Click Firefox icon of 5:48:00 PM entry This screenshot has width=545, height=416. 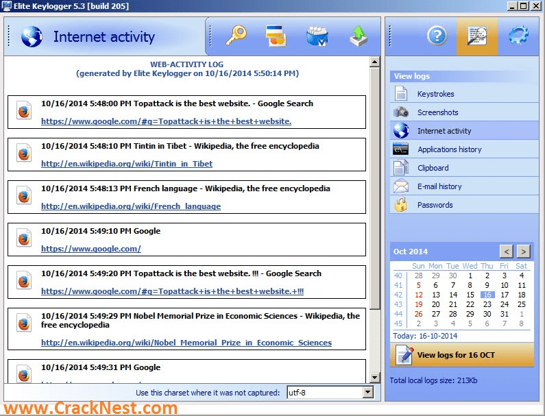click(24, 110)
